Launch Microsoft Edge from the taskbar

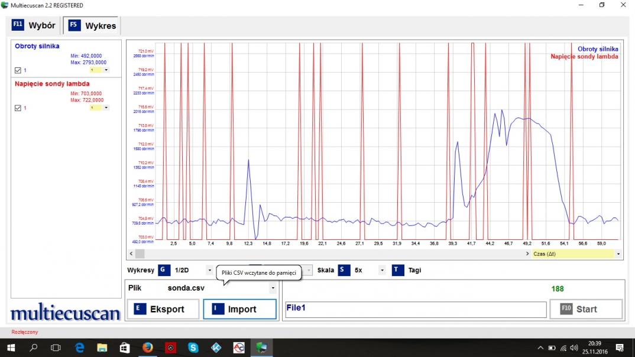click(x=79, y=348)
